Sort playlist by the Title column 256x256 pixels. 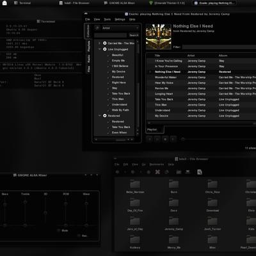coord(157,56)
